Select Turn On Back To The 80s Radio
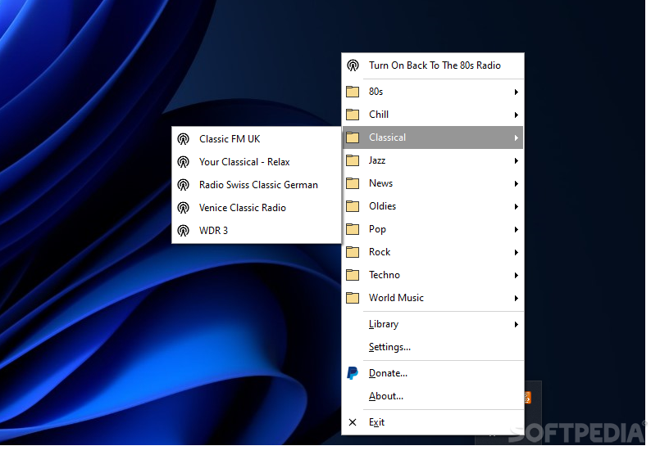 click(433, 65)
